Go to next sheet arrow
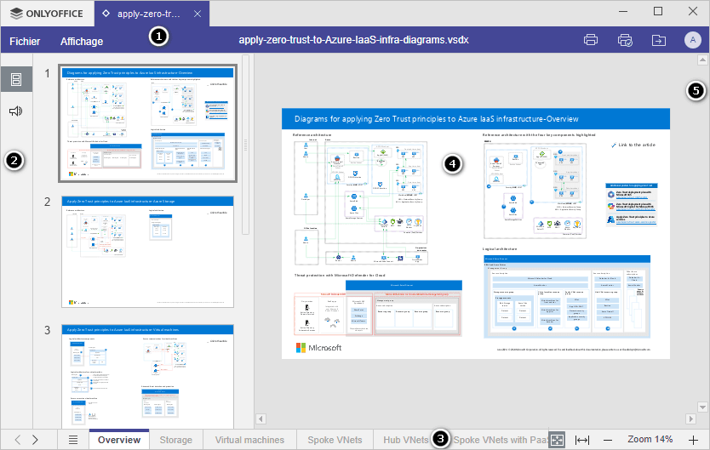The width and height of the screenshot is (710, 450). (35, 440)
